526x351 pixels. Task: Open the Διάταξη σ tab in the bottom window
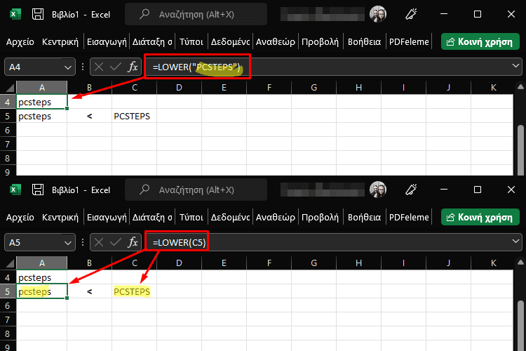click(152, 218)
